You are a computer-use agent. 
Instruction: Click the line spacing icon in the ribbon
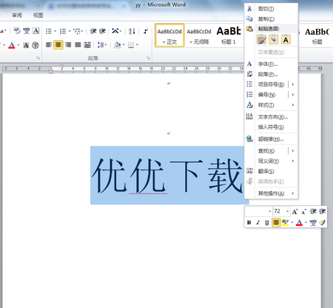[101, 45]
